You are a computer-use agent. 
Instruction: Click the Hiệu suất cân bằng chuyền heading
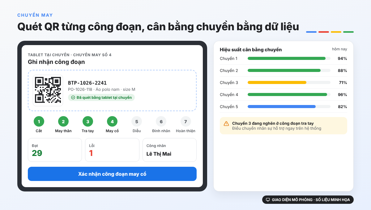click(251, 49)
